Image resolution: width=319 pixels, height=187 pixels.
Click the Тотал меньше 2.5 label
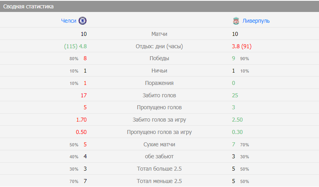click(x=159, y=181)
